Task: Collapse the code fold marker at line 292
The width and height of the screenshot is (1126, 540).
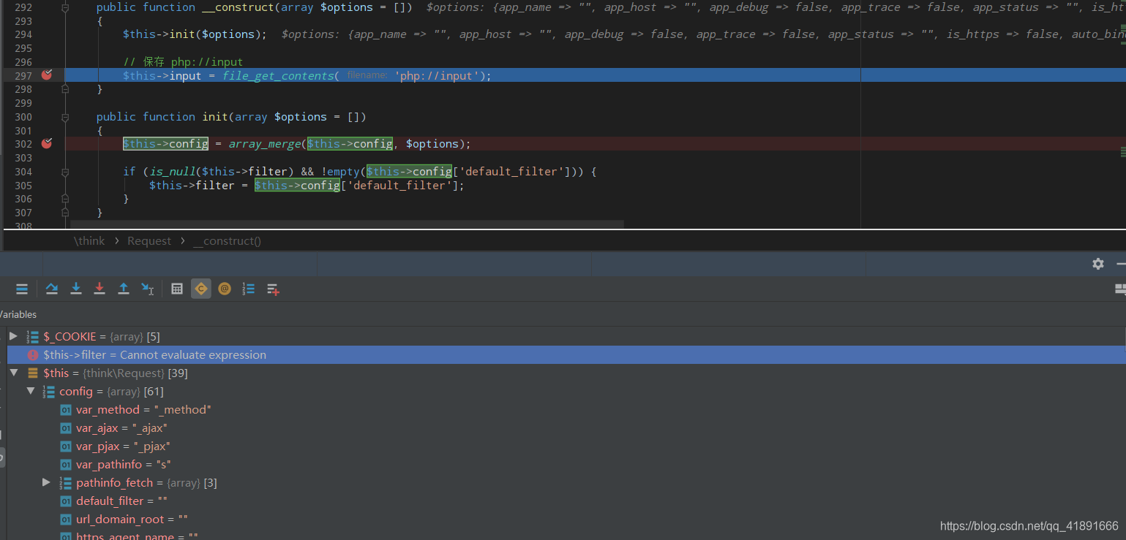Action: coord(65,7)
